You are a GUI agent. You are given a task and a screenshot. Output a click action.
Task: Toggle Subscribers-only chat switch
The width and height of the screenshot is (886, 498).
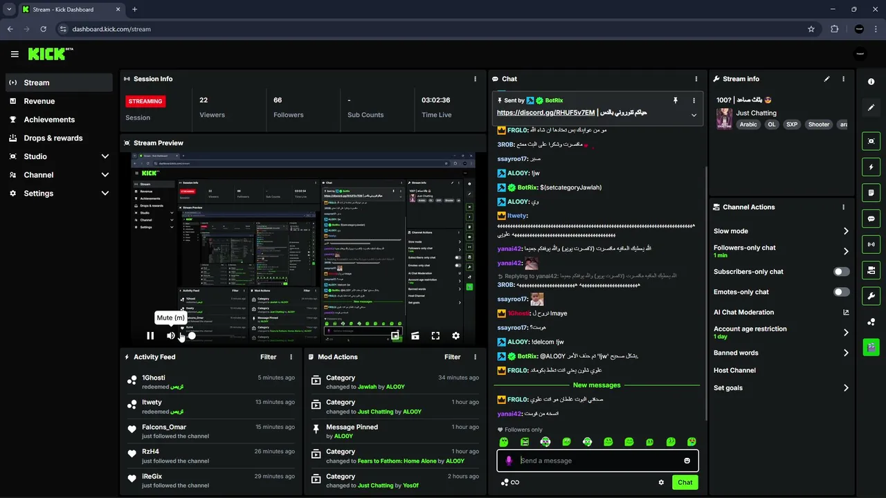click(x=841, y=272)
